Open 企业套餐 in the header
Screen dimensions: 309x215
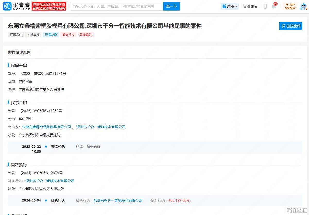pyautogui.click(x=251, y=6)
